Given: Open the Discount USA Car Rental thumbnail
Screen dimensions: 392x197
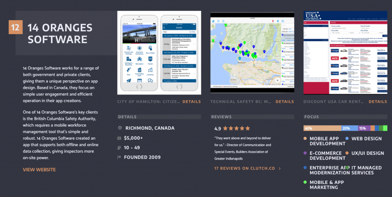Looking at the screenshot, I should click(345, 53).
